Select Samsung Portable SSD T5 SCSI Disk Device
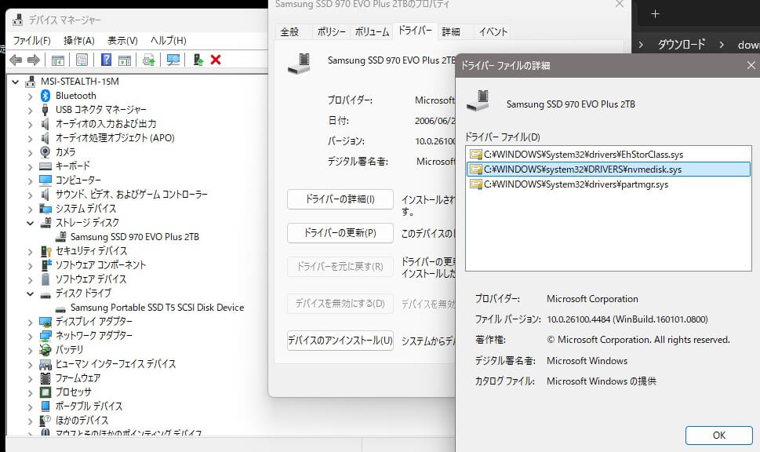 tap(157, 308)
